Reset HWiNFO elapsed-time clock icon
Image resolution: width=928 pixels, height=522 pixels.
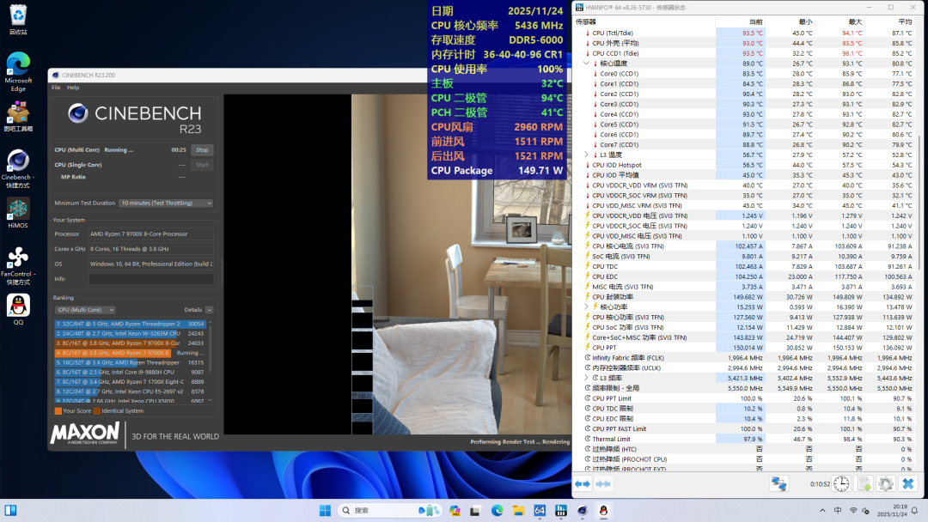(841, 483)
